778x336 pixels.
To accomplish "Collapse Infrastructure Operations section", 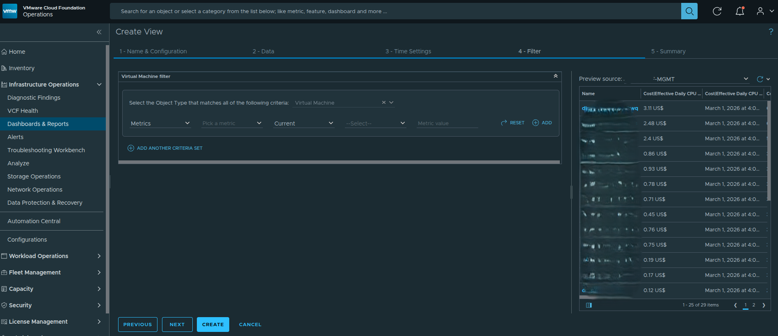I will point(99,85).
